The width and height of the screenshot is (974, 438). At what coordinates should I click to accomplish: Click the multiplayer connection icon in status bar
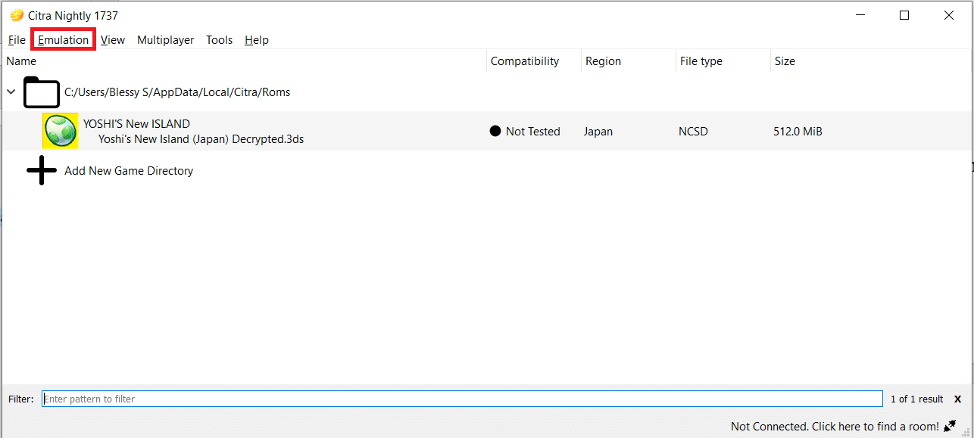pos(950,426)
